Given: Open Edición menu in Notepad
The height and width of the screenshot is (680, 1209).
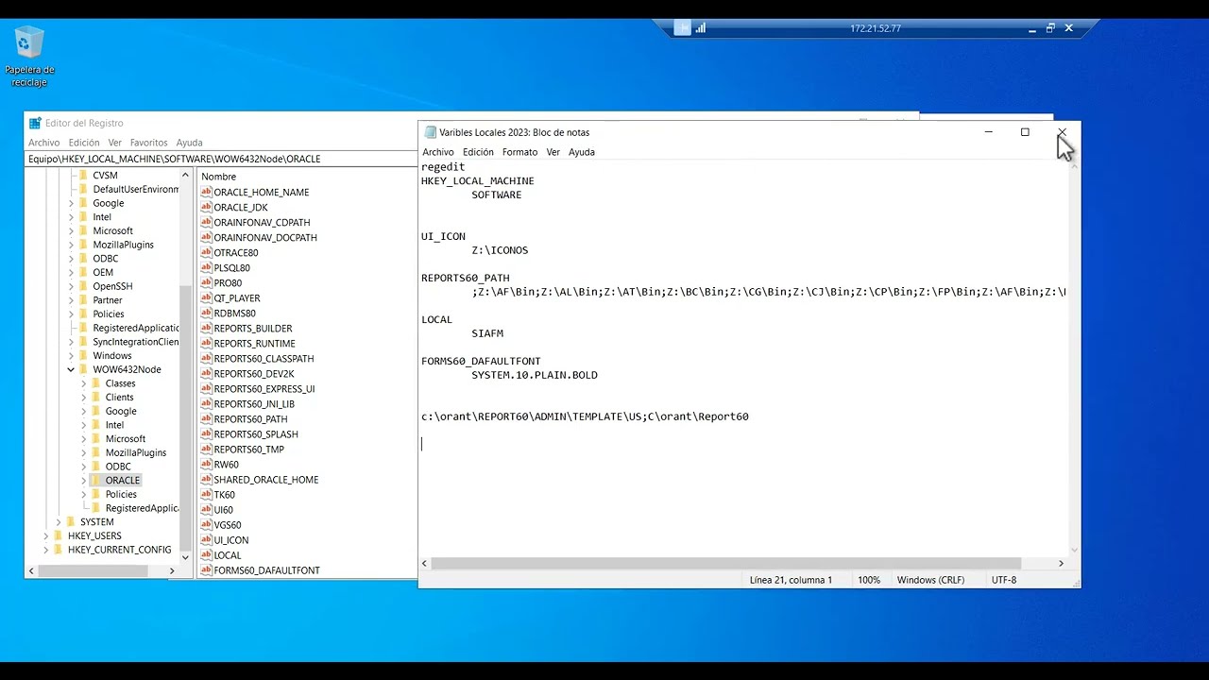Looking at the screenshot, I should pyautogui.click(x=478, y=152).
